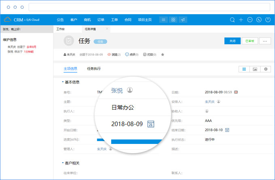Switch to the 任务执行 tab
275x180 pixels.
tap(94, 69)
